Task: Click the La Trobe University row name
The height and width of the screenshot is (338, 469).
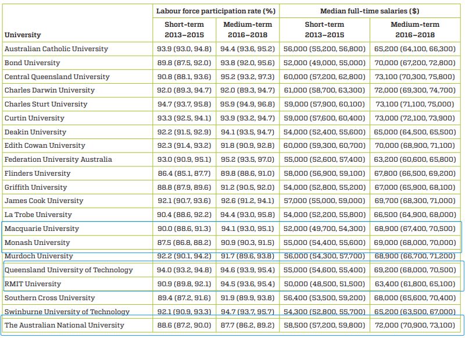Action: [38, 215]
